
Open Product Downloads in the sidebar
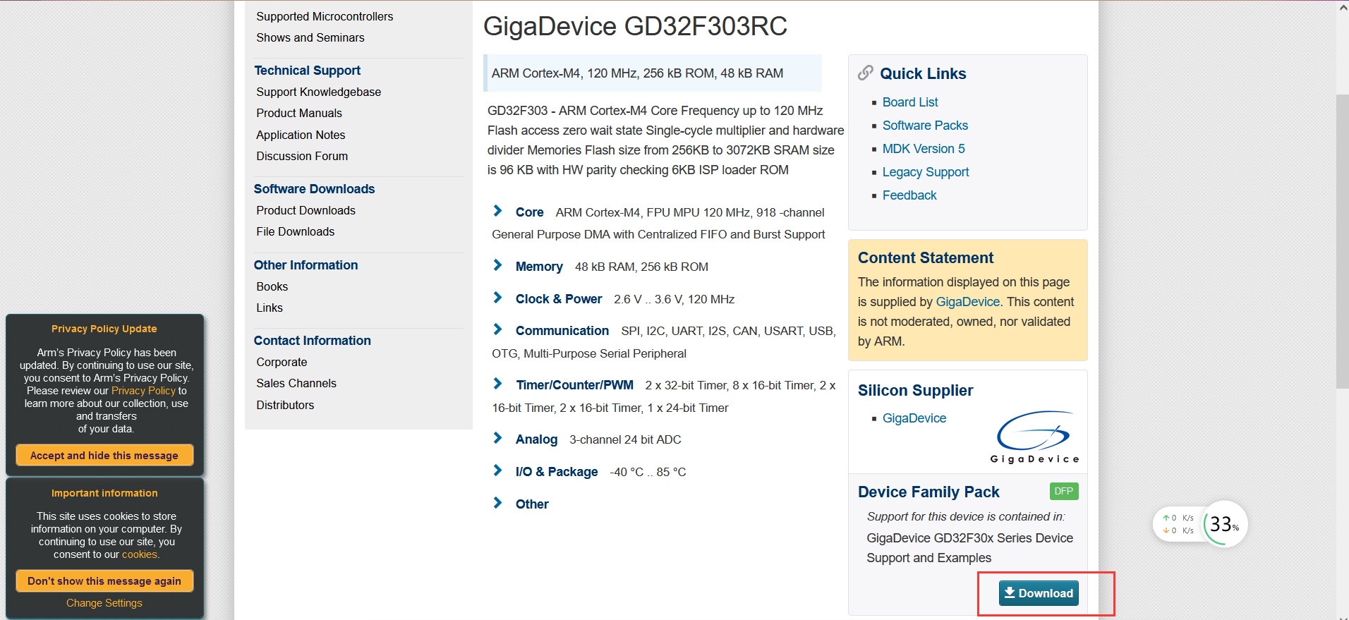(x=306, y=210)
